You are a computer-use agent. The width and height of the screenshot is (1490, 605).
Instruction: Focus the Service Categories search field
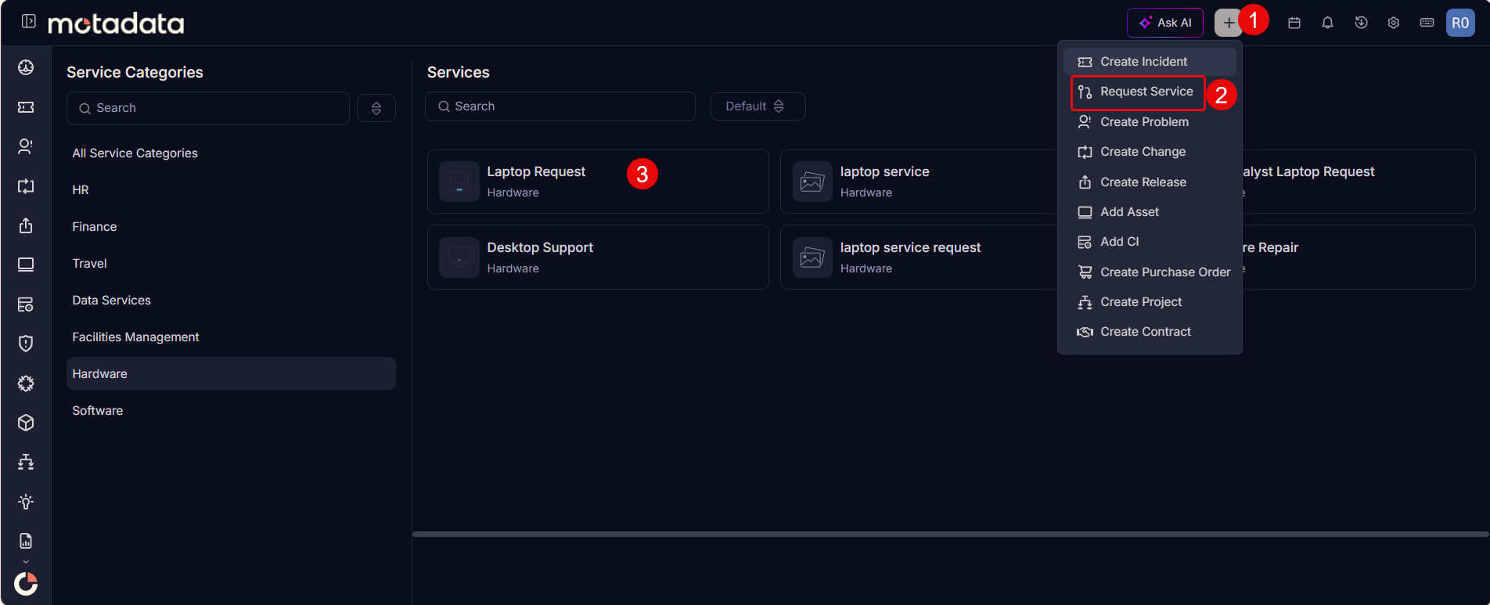coord(208,108)
